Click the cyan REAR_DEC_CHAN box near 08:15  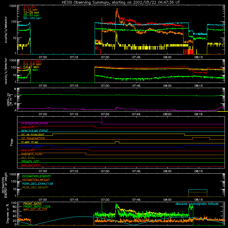[x=198, y=190]
